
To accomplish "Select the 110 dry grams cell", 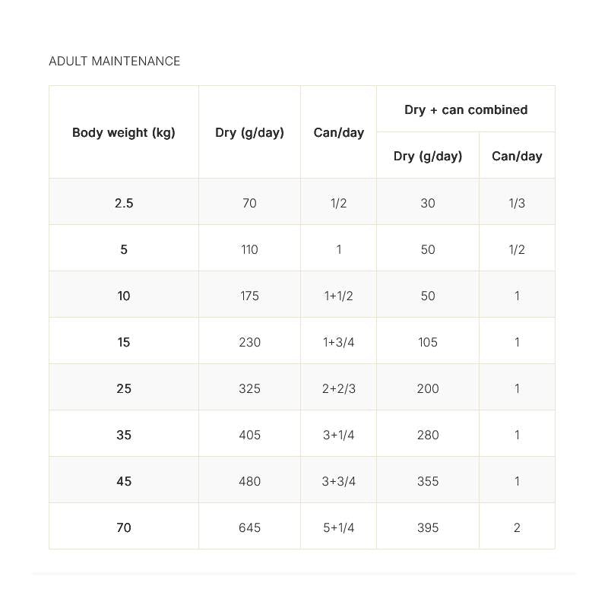I will point(249,249).
